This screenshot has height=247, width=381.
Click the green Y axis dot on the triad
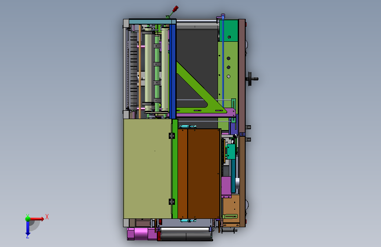pyautogui.click(x=28, y=218)
